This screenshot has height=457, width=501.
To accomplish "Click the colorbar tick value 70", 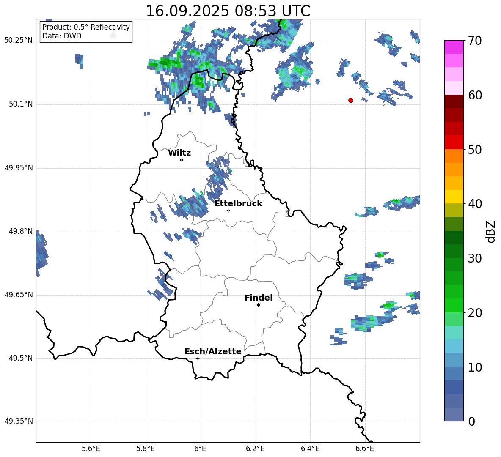I will click(475, 41).
